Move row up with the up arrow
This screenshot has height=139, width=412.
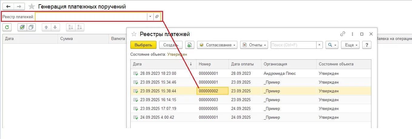[46, 27]
